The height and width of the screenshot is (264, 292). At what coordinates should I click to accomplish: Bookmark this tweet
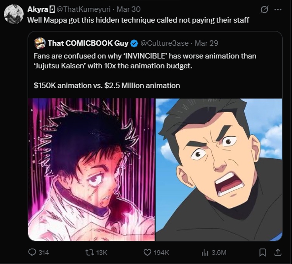(262, 252)
